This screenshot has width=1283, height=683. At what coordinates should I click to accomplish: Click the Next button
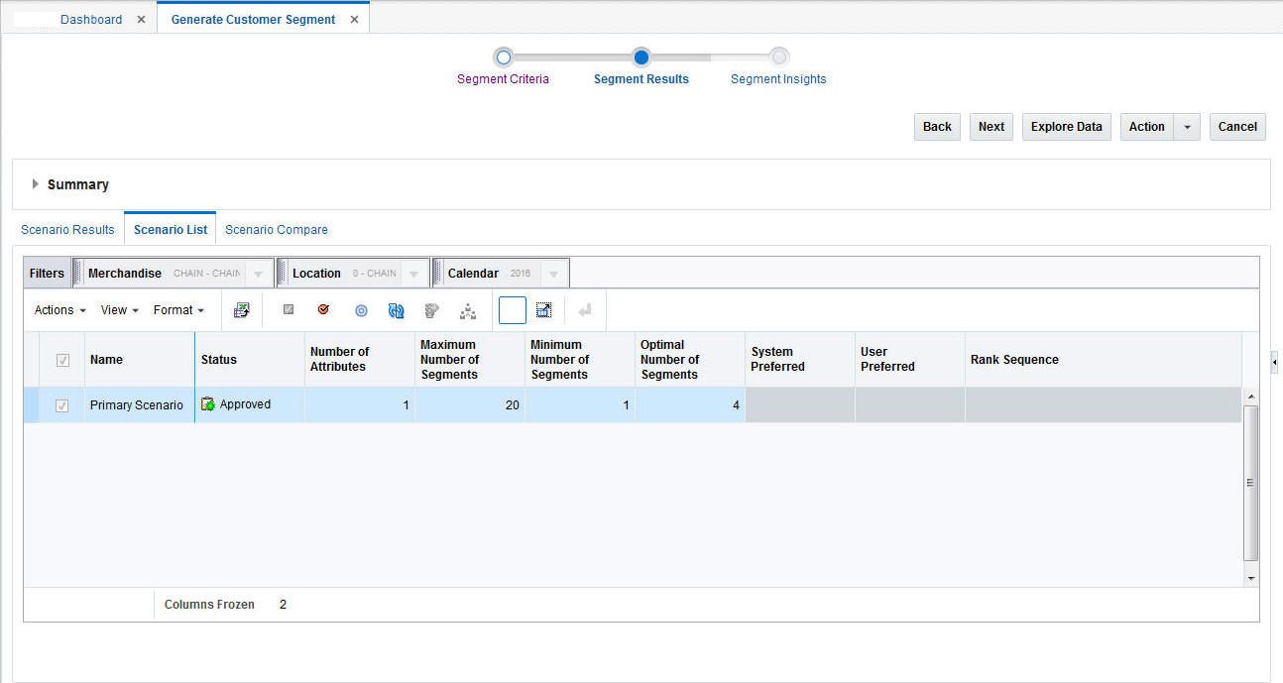click(x=991, y=127)
